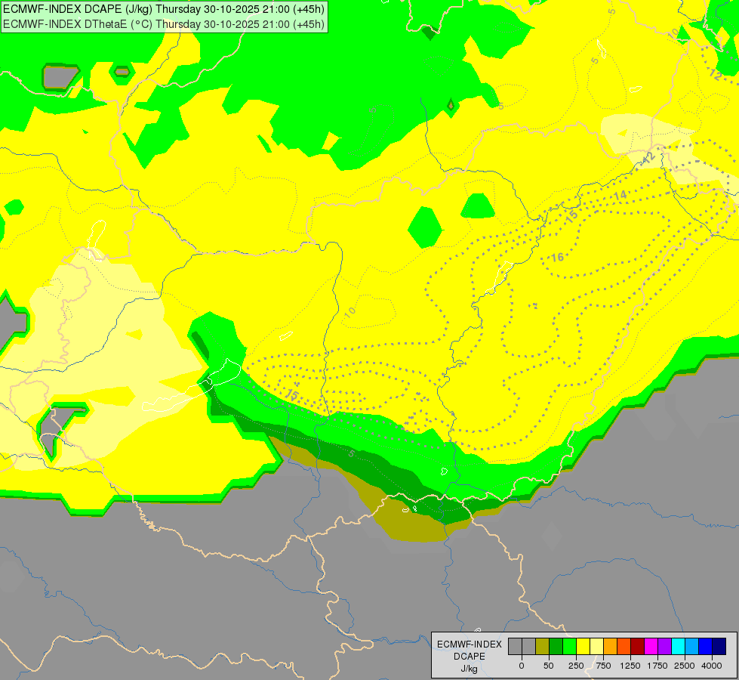
Task: Pick the orange legend swatch
Action: [611, 647]
